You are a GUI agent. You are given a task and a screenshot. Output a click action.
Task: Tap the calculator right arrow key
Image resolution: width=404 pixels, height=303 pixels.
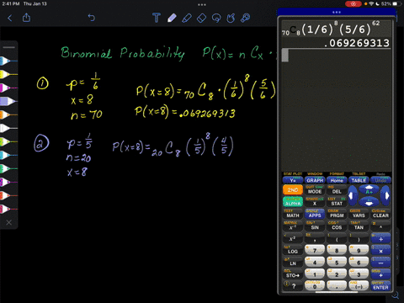tap(386, 195)
